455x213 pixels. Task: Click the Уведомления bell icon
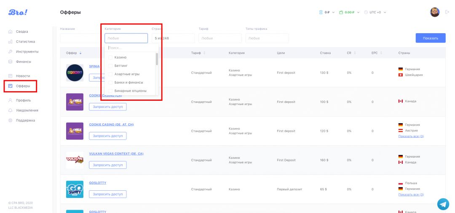coord(11,110)
